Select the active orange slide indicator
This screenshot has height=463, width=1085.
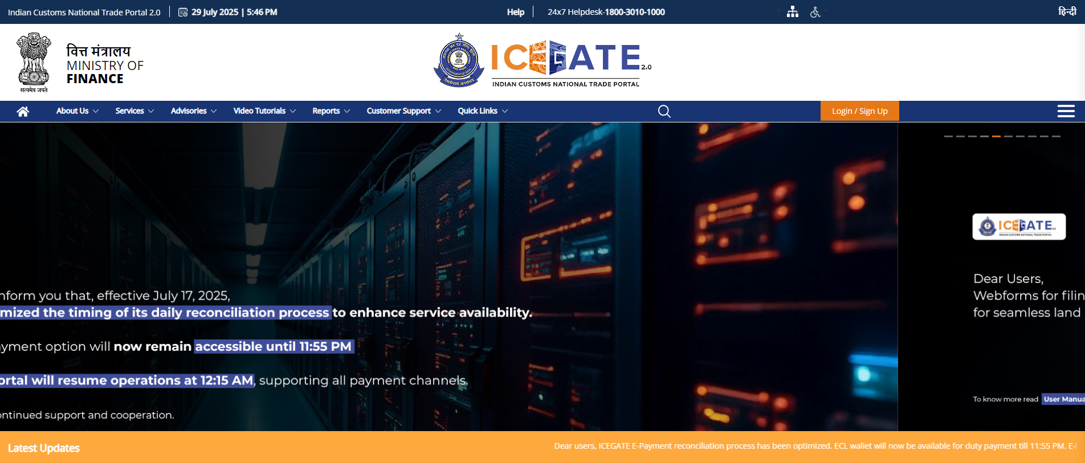996,137
